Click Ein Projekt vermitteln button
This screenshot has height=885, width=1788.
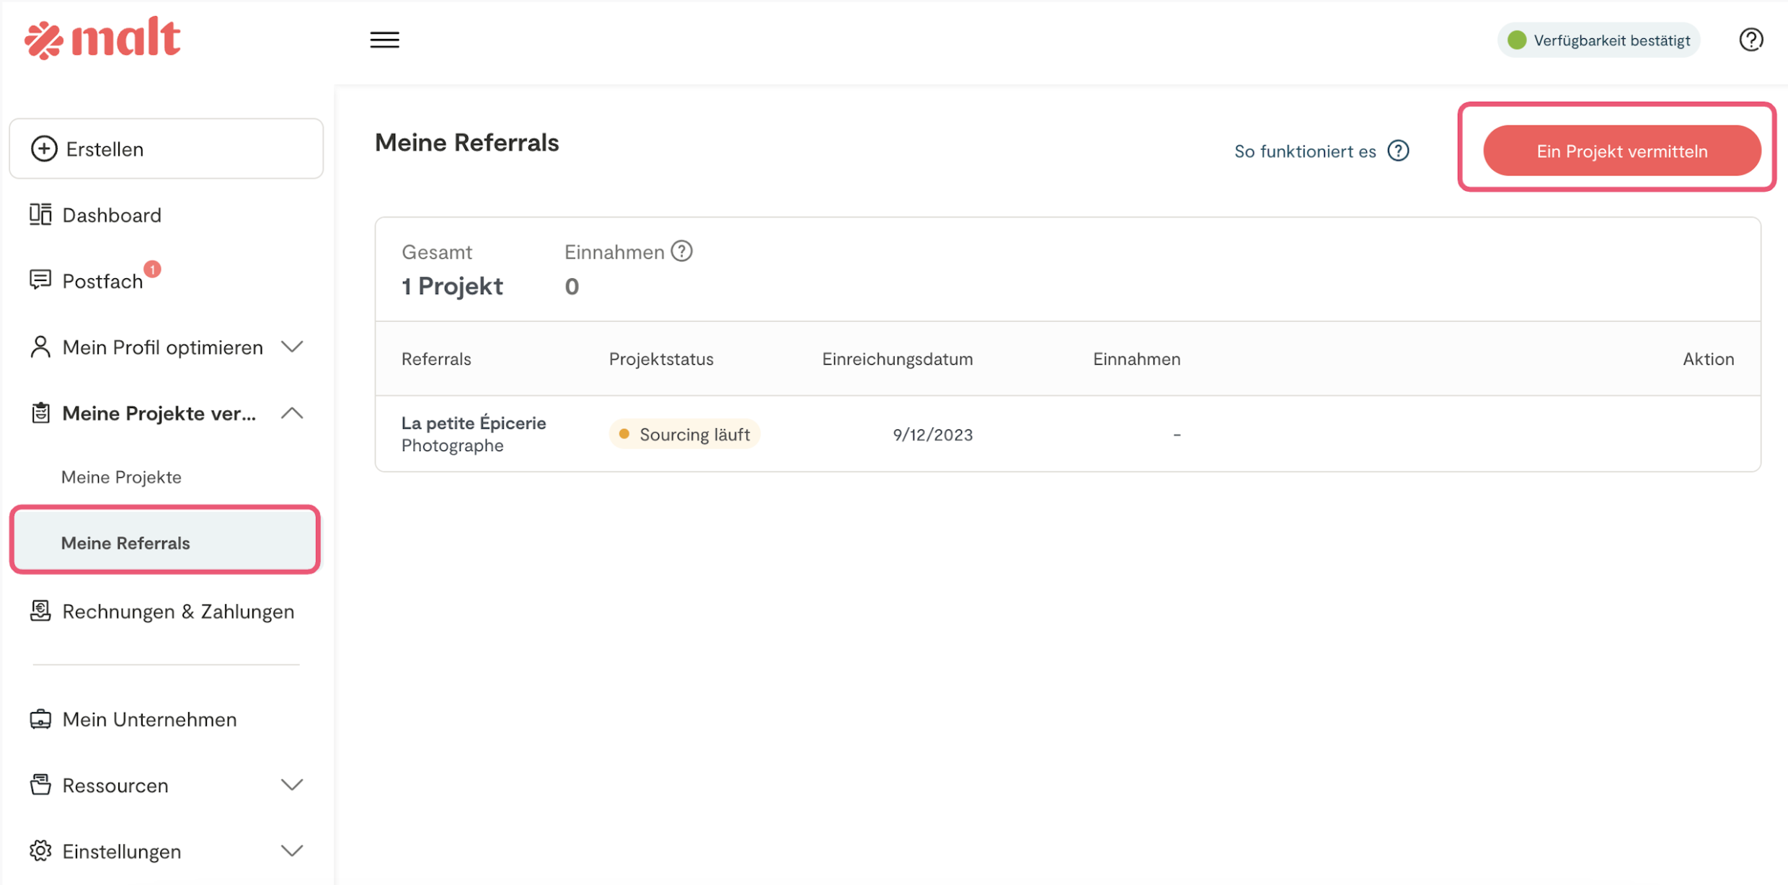(x=1621, y=151)
